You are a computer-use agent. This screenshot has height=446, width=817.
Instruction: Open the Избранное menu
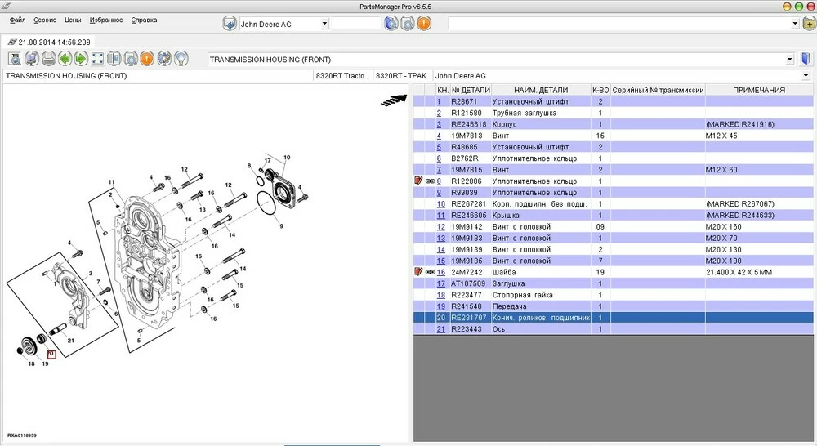point(106,20)
